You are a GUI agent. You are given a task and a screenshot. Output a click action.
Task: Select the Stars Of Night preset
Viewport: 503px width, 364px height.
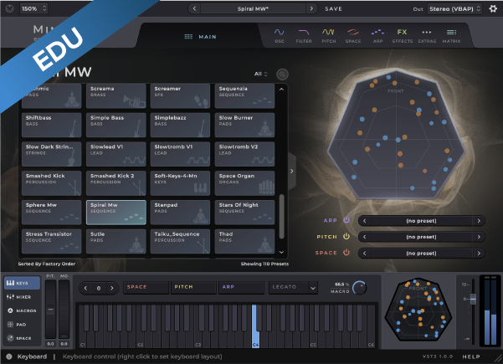[244, 213]
